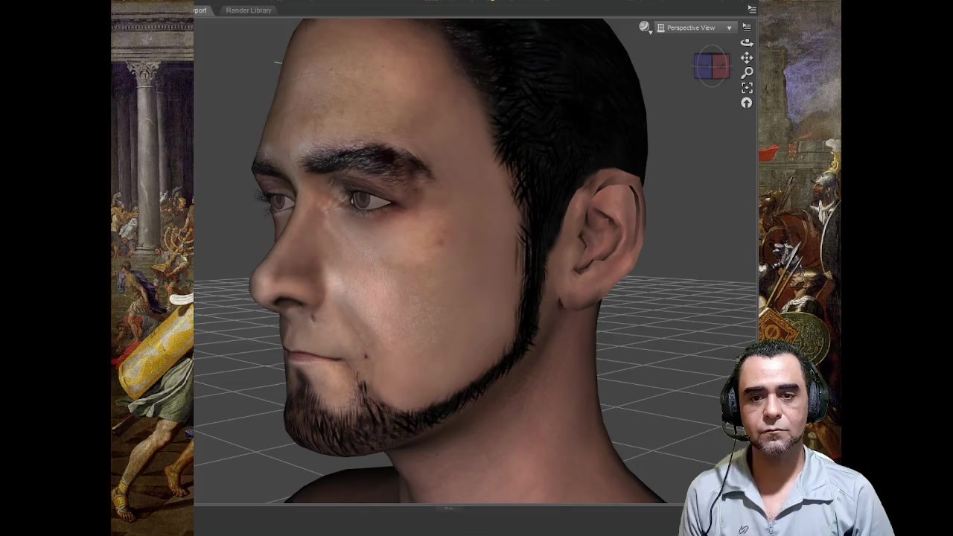Open the small arrow under draw style sphere

[651, 32]
